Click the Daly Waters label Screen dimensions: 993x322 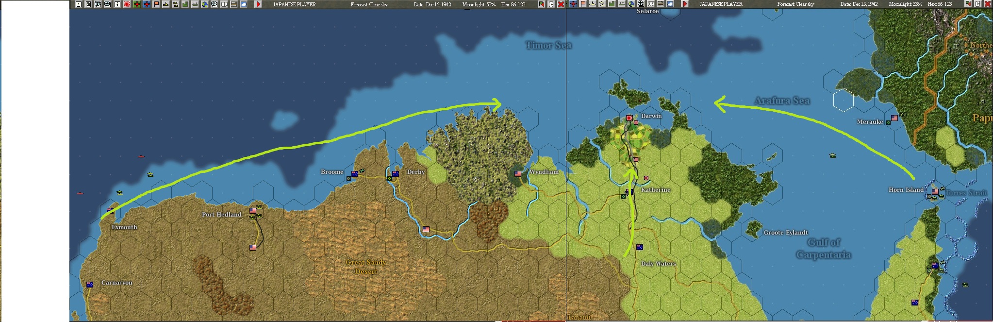[658, 264]
